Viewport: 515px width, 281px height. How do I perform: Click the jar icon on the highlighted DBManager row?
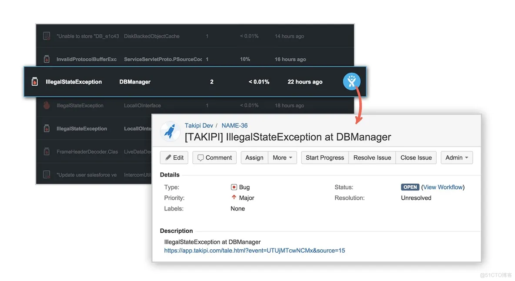(x=34, y=81)
